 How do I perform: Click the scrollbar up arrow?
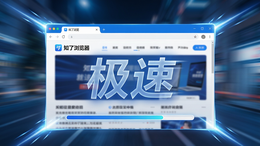click(213, 43)
